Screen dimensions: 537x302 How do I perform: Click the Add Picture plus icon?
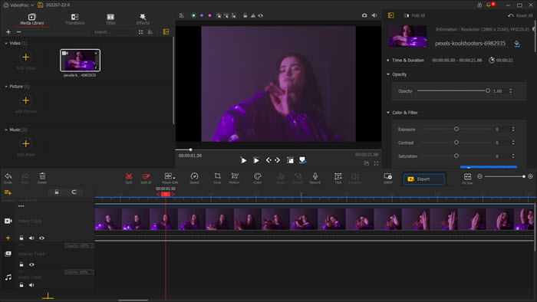click(x=25, y=100)
